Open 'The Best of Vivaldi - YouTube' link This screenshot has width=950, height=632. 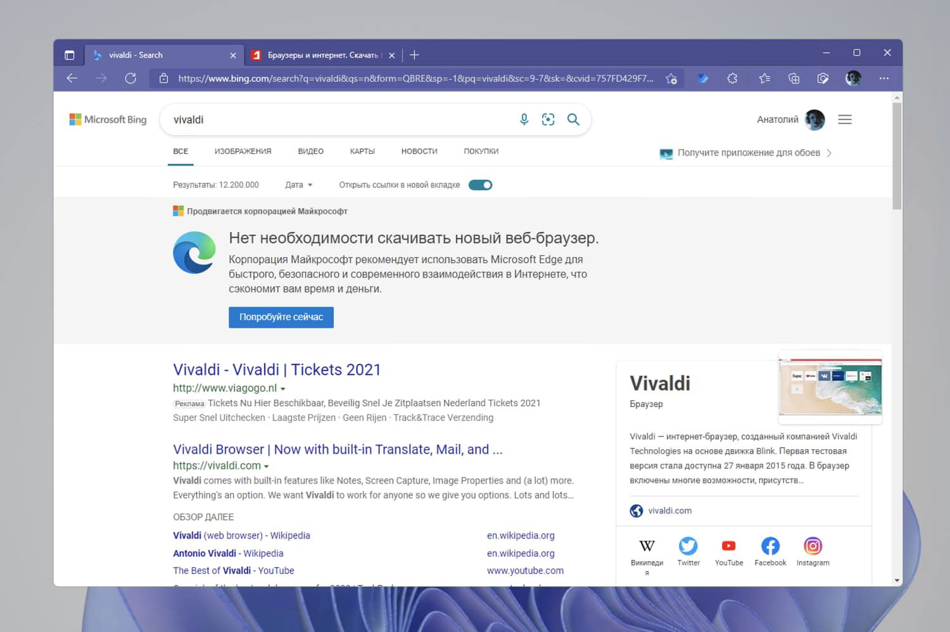coord(234,571)
